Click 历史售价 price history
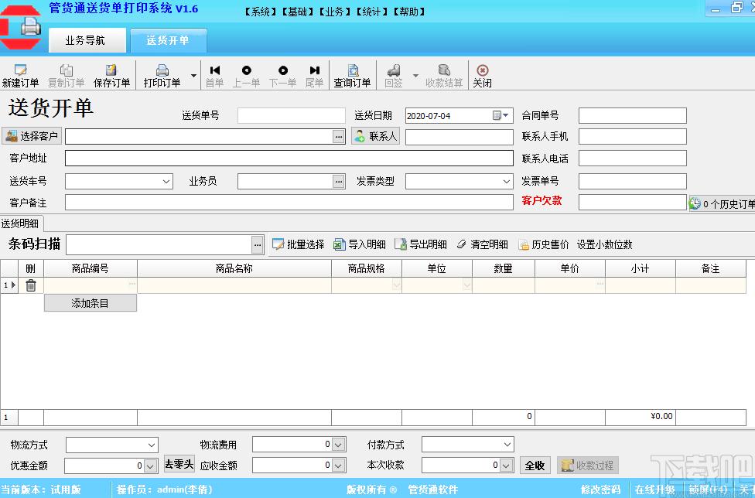The height and width of the screenshot is (498, 755). click(543, 244)
